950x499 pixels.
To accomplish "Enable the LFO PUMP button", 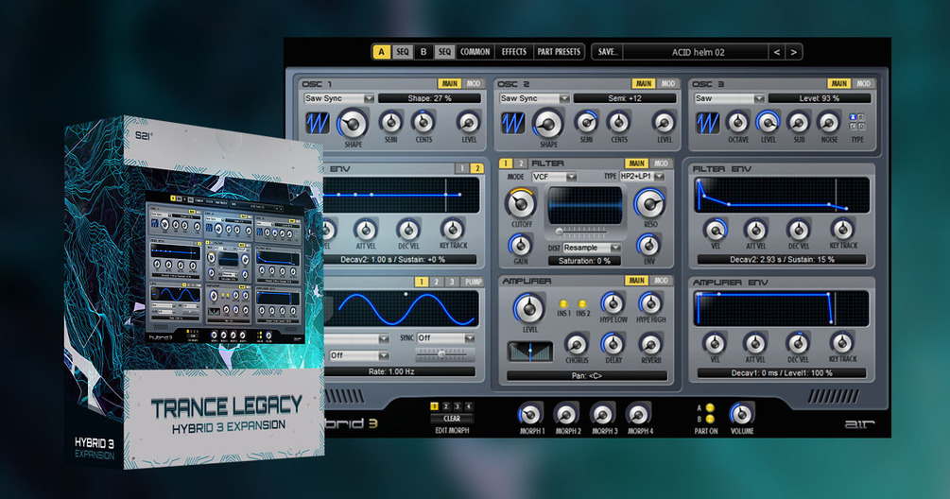I will point(474,282).
